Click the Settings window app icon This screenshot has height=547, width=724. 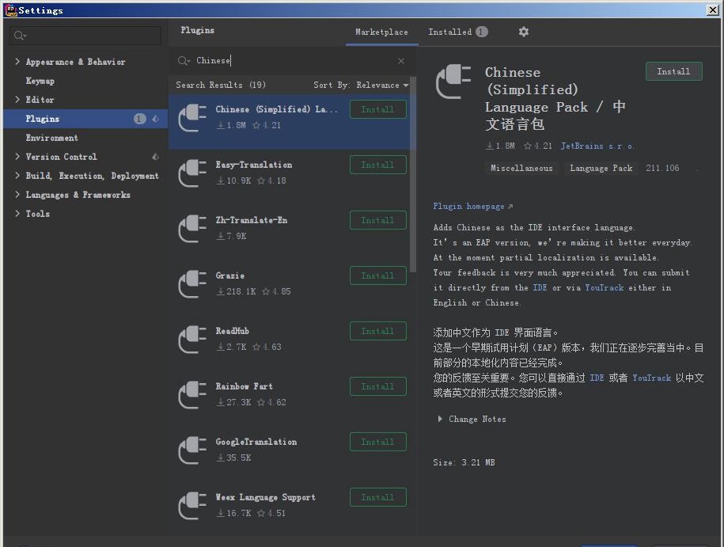click(10, 9)
